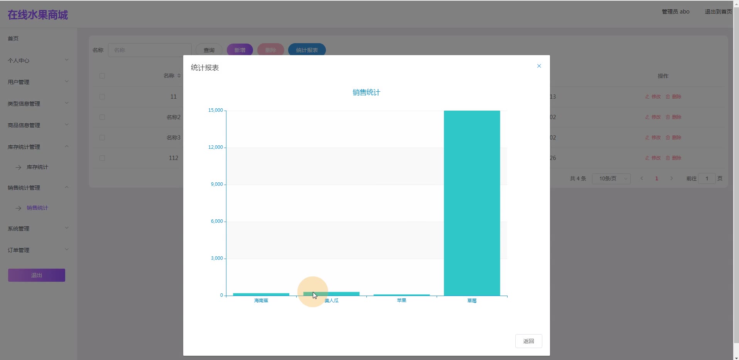The height and width of the screenshot is (360, 739).
Task: Click the 返回 button in the dialog
Action: click(528, 341)
